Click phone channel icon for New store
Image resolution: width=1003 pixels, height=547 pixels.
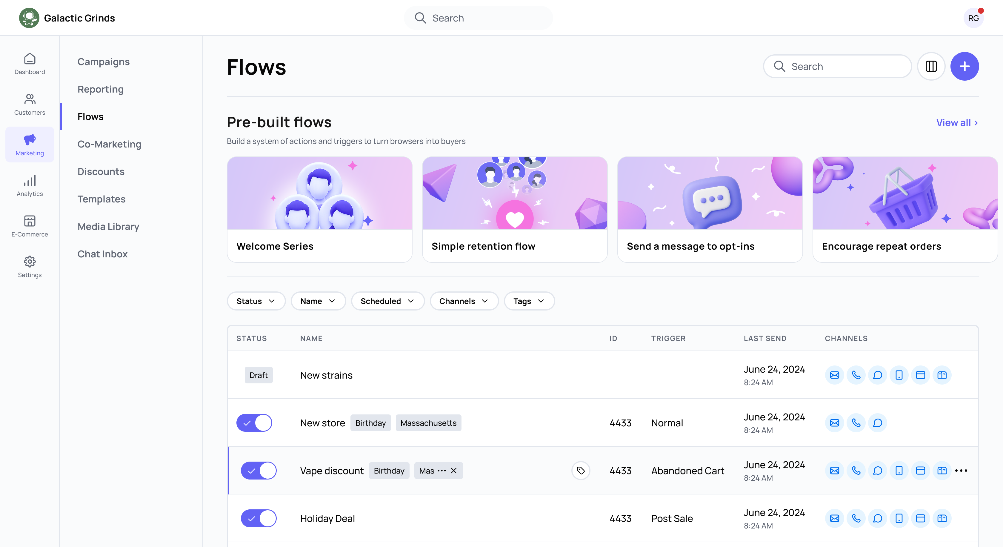pyautogui.click(x=856, y=423)
